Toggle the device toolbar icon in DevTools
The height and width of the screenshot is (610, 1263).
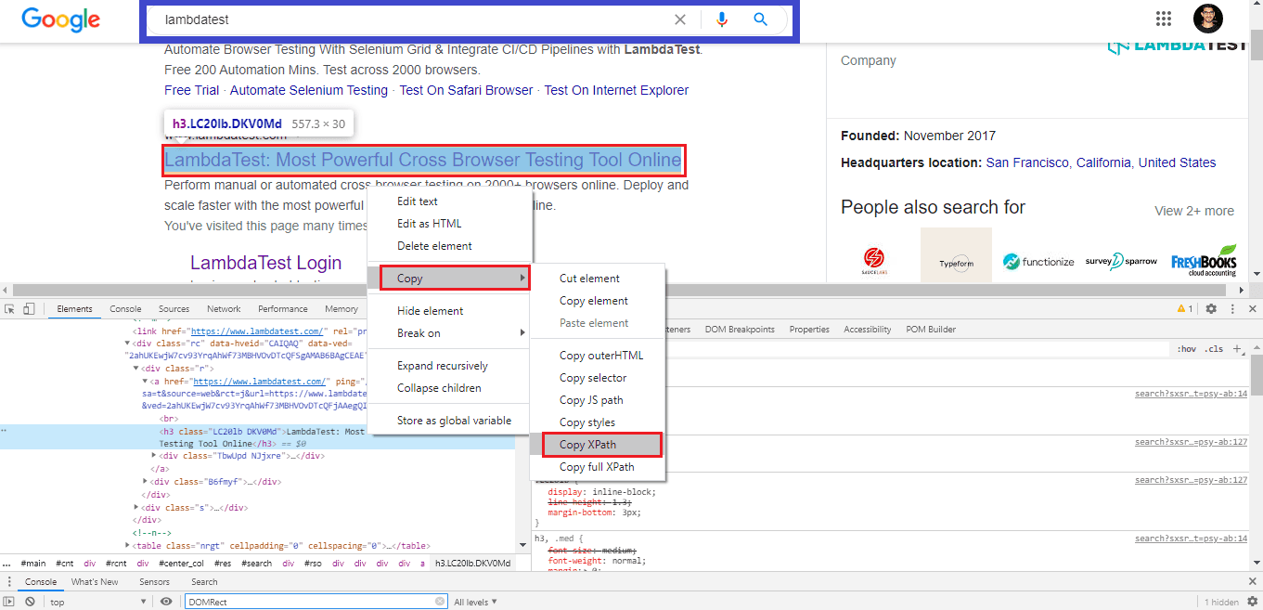29,309
